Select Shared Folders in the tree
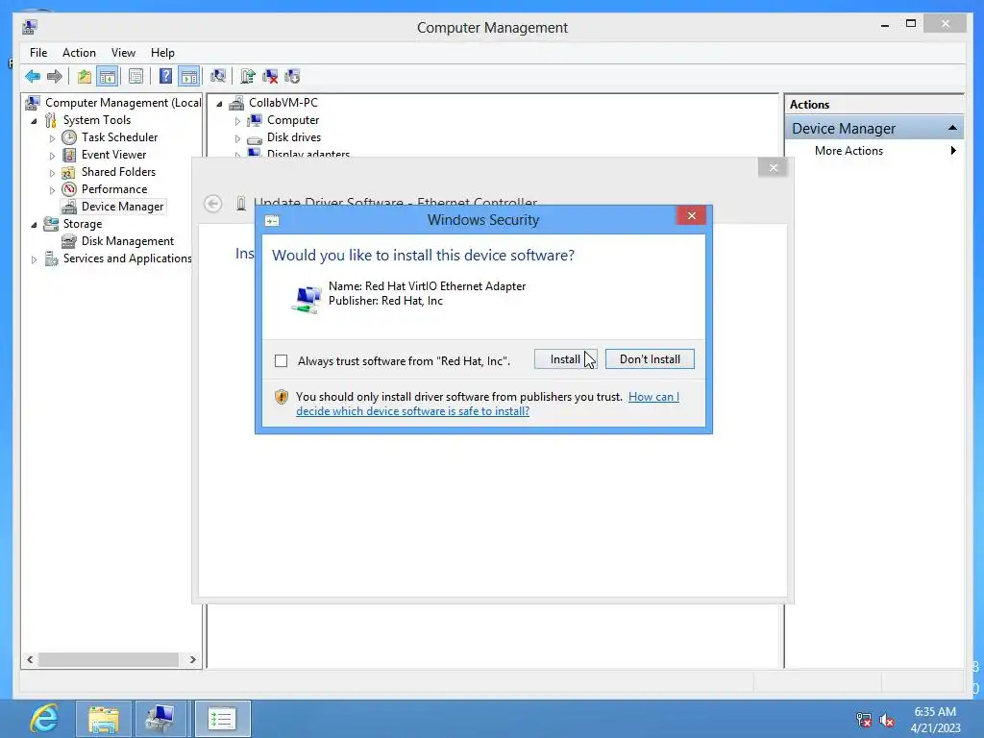The image size is (984, 738). pyautogui.click(x=118, y=172)
